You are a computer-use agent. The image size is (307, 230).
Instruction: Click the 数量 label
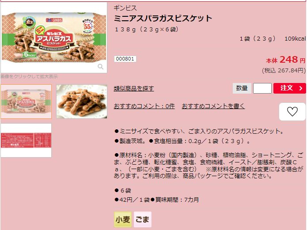pyautogui.click(x=242, y=88)
